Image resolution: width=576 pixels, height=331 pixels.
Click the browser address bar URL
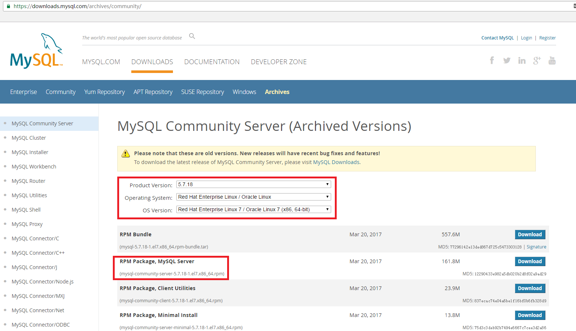pyautogui.click(x=77, y=6)
